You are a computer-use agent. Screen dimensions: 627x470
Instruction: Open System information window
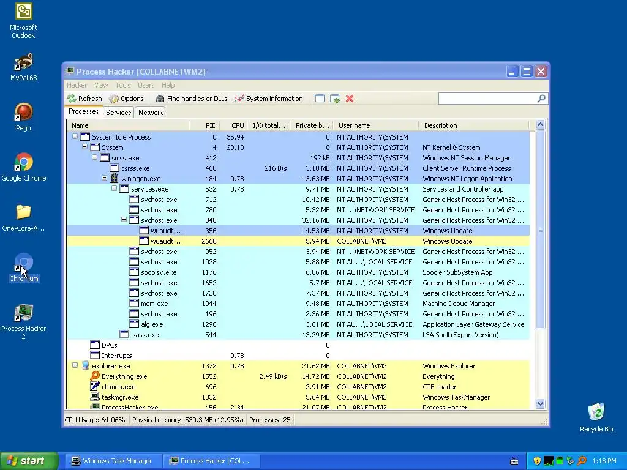pyautogui.click(x=269, y=99)
